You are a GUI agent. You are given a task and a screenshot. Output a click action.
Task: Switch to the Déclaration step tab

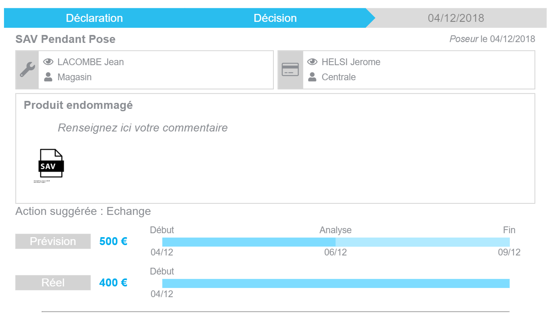point(94,18)
